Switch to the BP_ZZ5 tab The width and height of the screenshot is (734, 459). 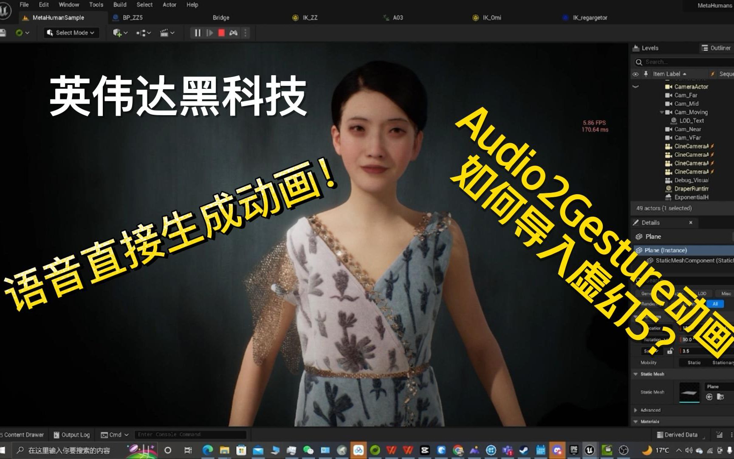pyautogui.click(x=132, y=17)
